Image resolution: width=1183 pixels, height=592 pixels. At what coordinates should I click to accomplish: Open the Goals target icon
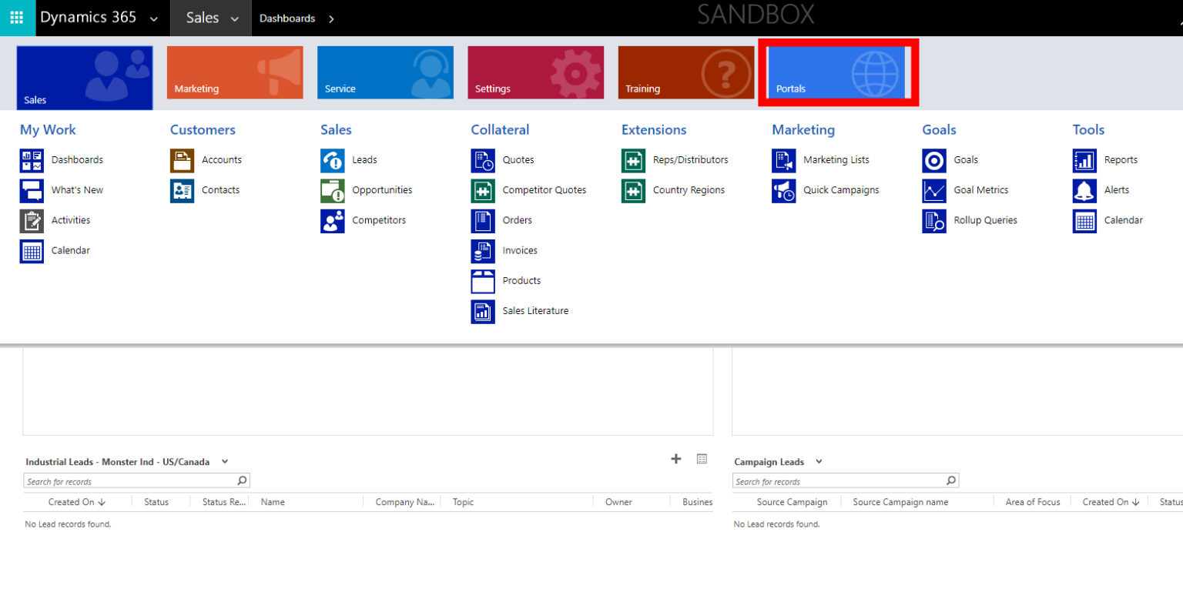[x=934, y=160]
